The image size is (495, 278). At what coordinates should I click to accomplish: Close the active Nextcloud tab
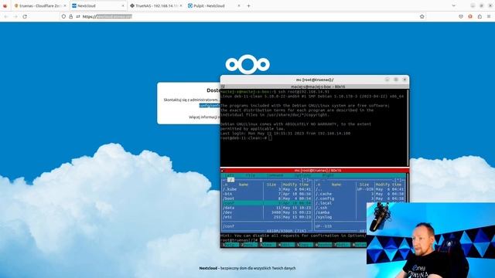click(123, 5)
